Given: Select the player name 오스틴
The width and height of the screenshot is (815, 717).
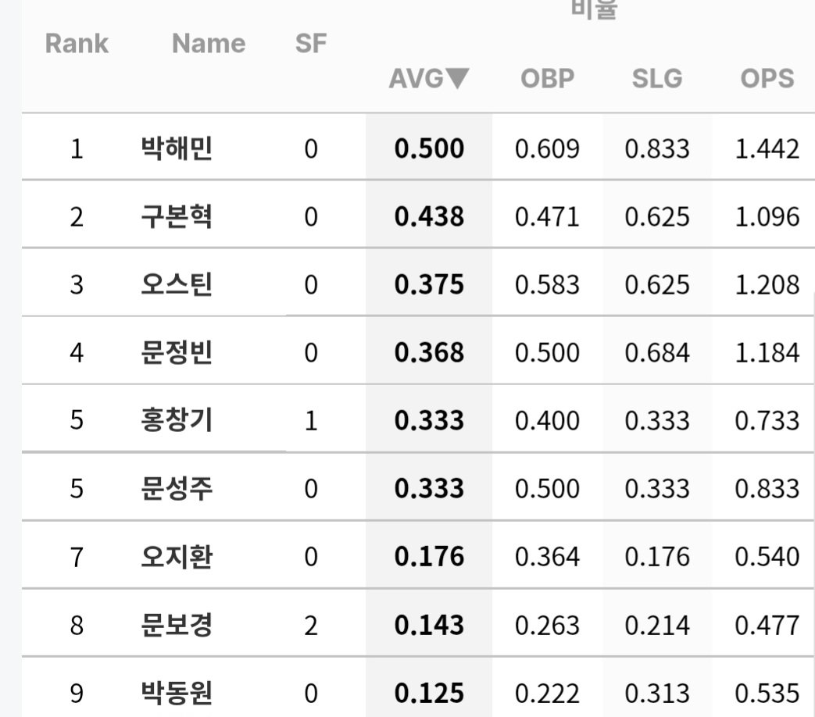Looking at the screenshot, I should click(x=177, y=284).
